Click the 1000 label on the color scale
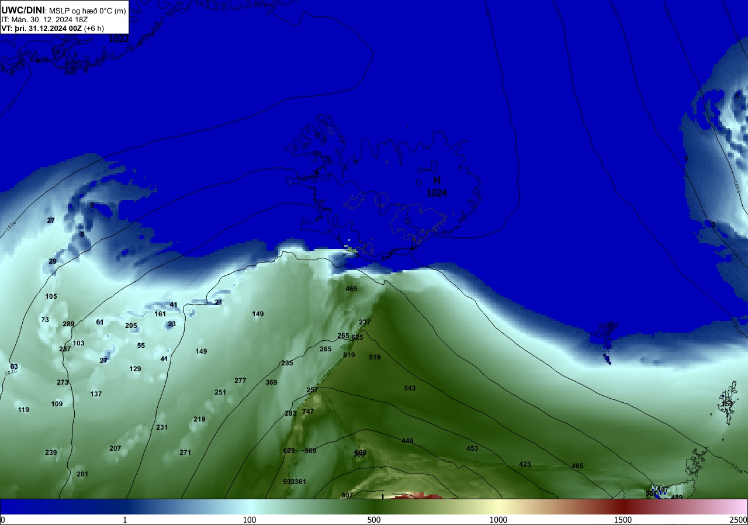 498,520
